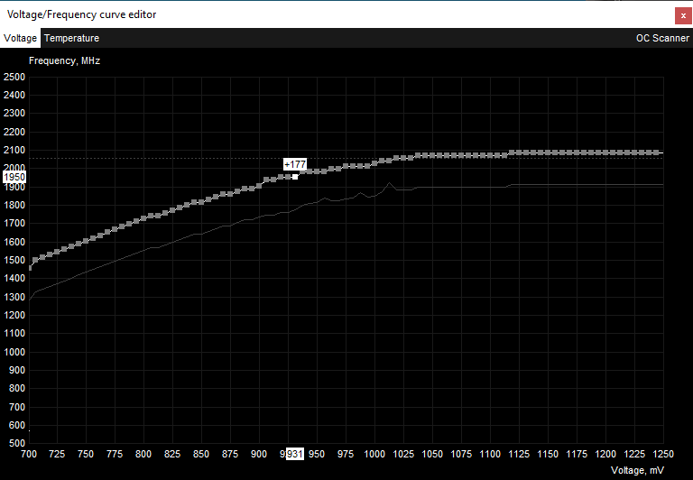Click the 500 frequency axis label

(x=17, y=443)
